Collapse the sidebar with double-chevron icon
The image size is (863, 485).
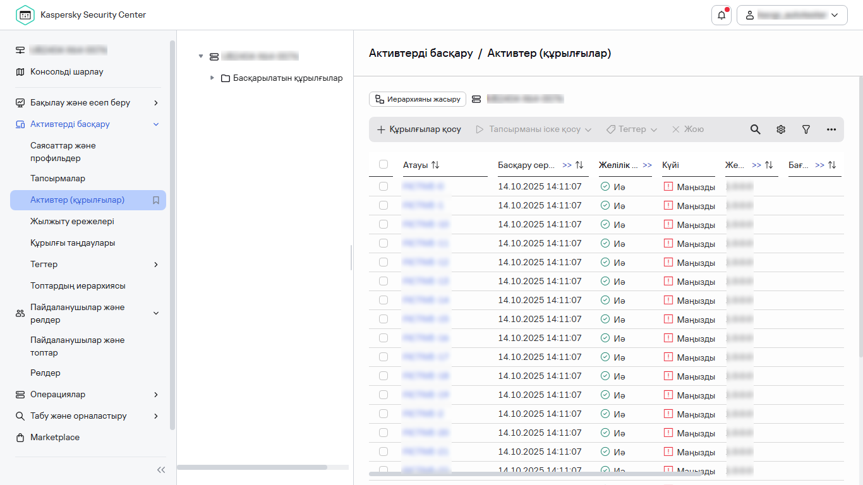click(161, 470)
